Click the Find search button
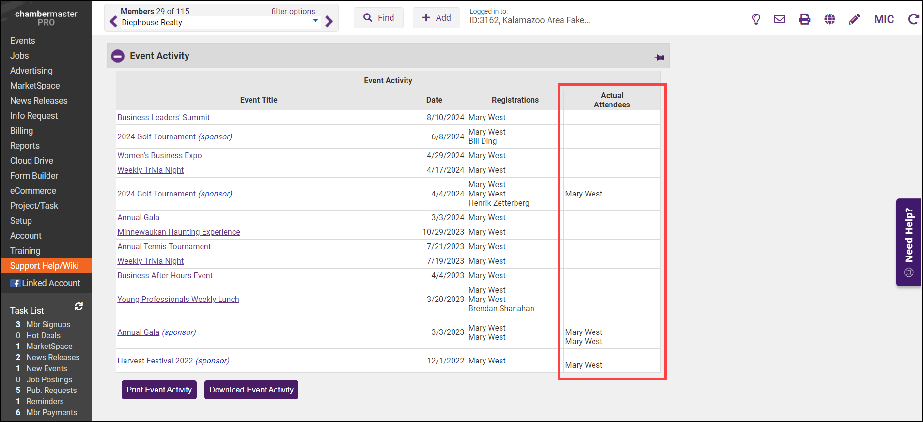Viewport: 923px width, 422px height. [x=378, y=18]
